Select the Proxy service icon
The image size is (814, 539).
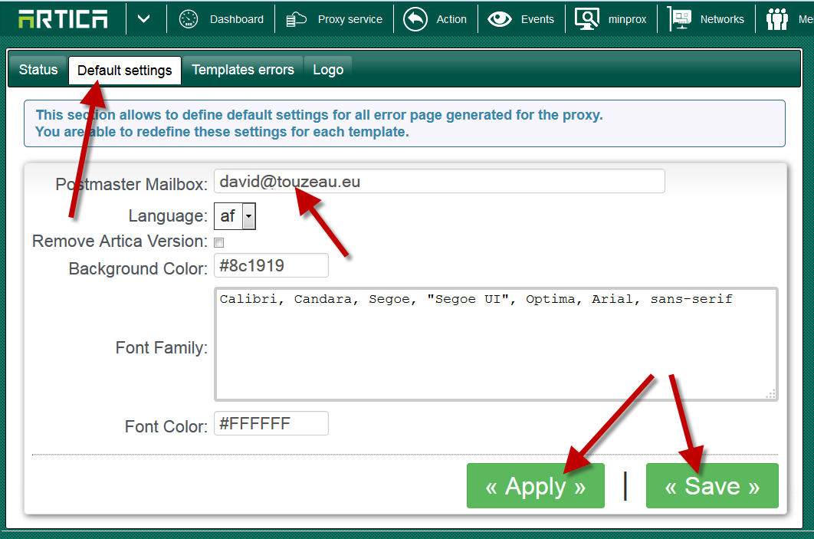click(295, 19)
